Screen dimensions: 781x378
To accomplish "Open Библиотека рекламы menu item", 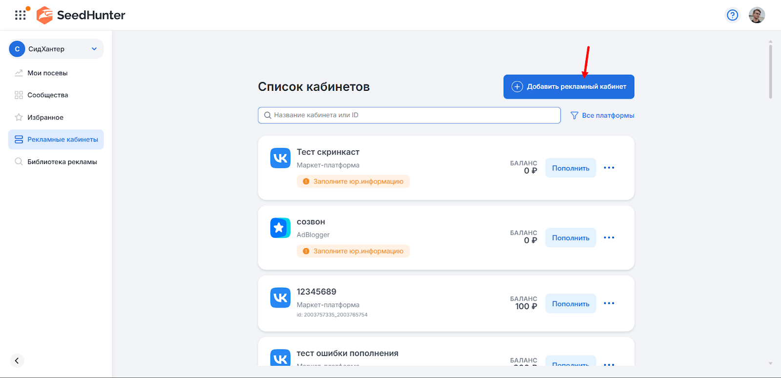I will 62,162.
